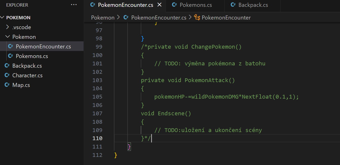Close the PokemonEncounter.cs tab
This screenshot has height=165, width=340.
click(x=159, y=4)
